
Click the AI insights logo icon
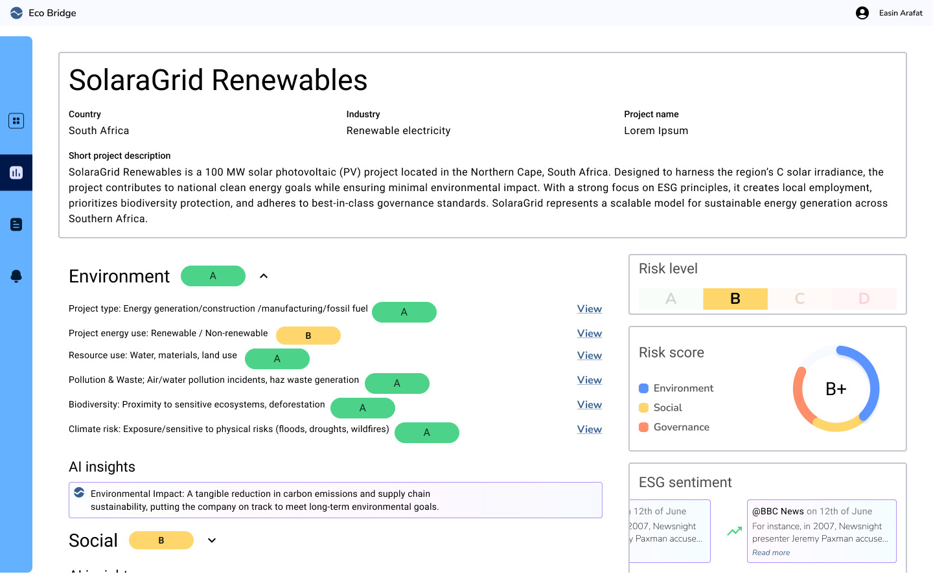[79, 492]
